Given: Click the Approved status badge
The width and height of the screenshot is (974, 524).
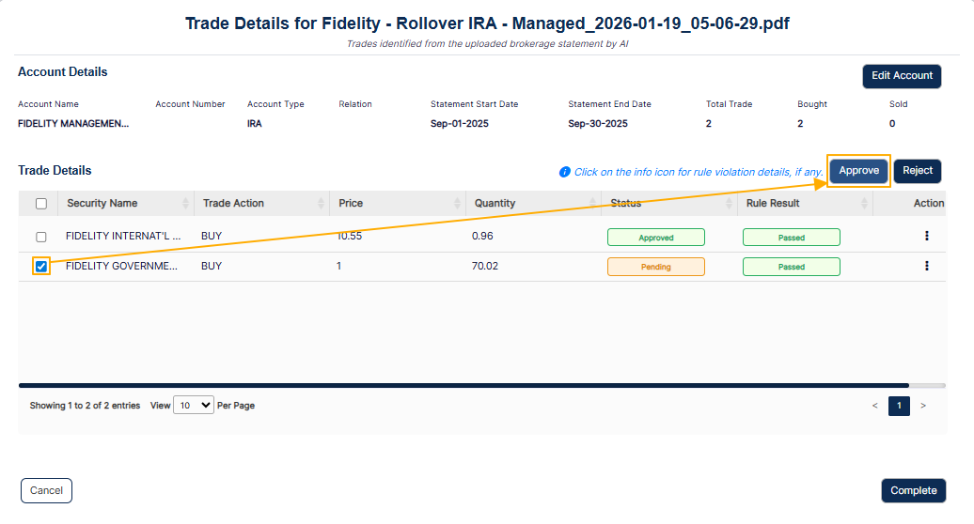Looking at the screenshot, I should click(656, 238).
